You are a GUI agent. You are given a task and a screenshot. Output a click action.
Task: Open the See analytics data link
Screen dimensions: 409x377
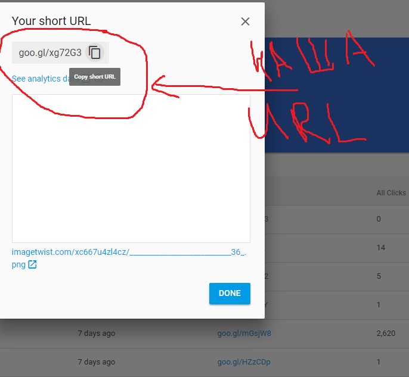click(37, 79)
